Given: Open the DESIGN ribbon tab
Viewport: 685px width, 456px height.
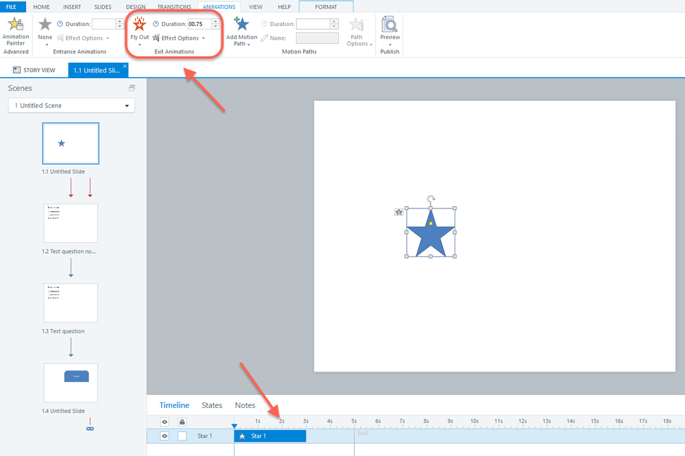Looking at the screenshot, I should coord(136,7).
